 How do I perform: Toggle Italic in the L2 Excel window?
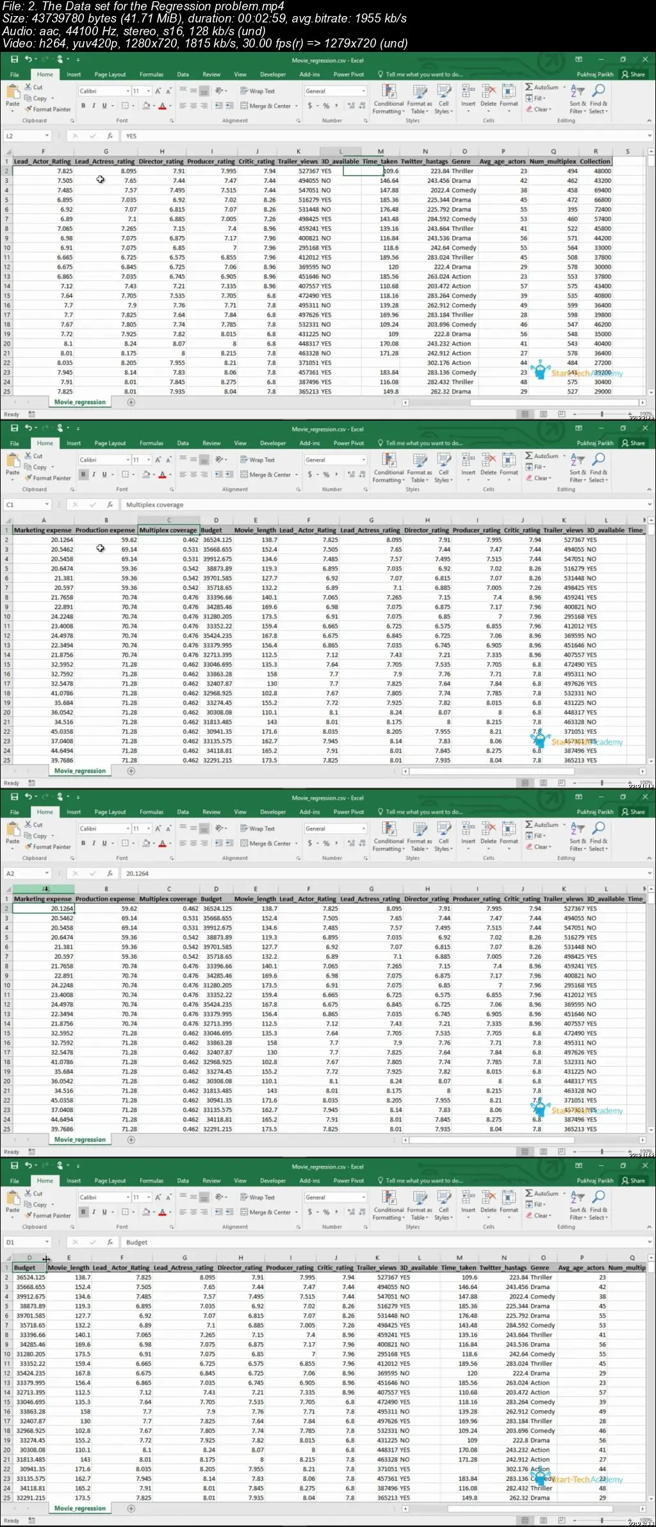point(94,106)
